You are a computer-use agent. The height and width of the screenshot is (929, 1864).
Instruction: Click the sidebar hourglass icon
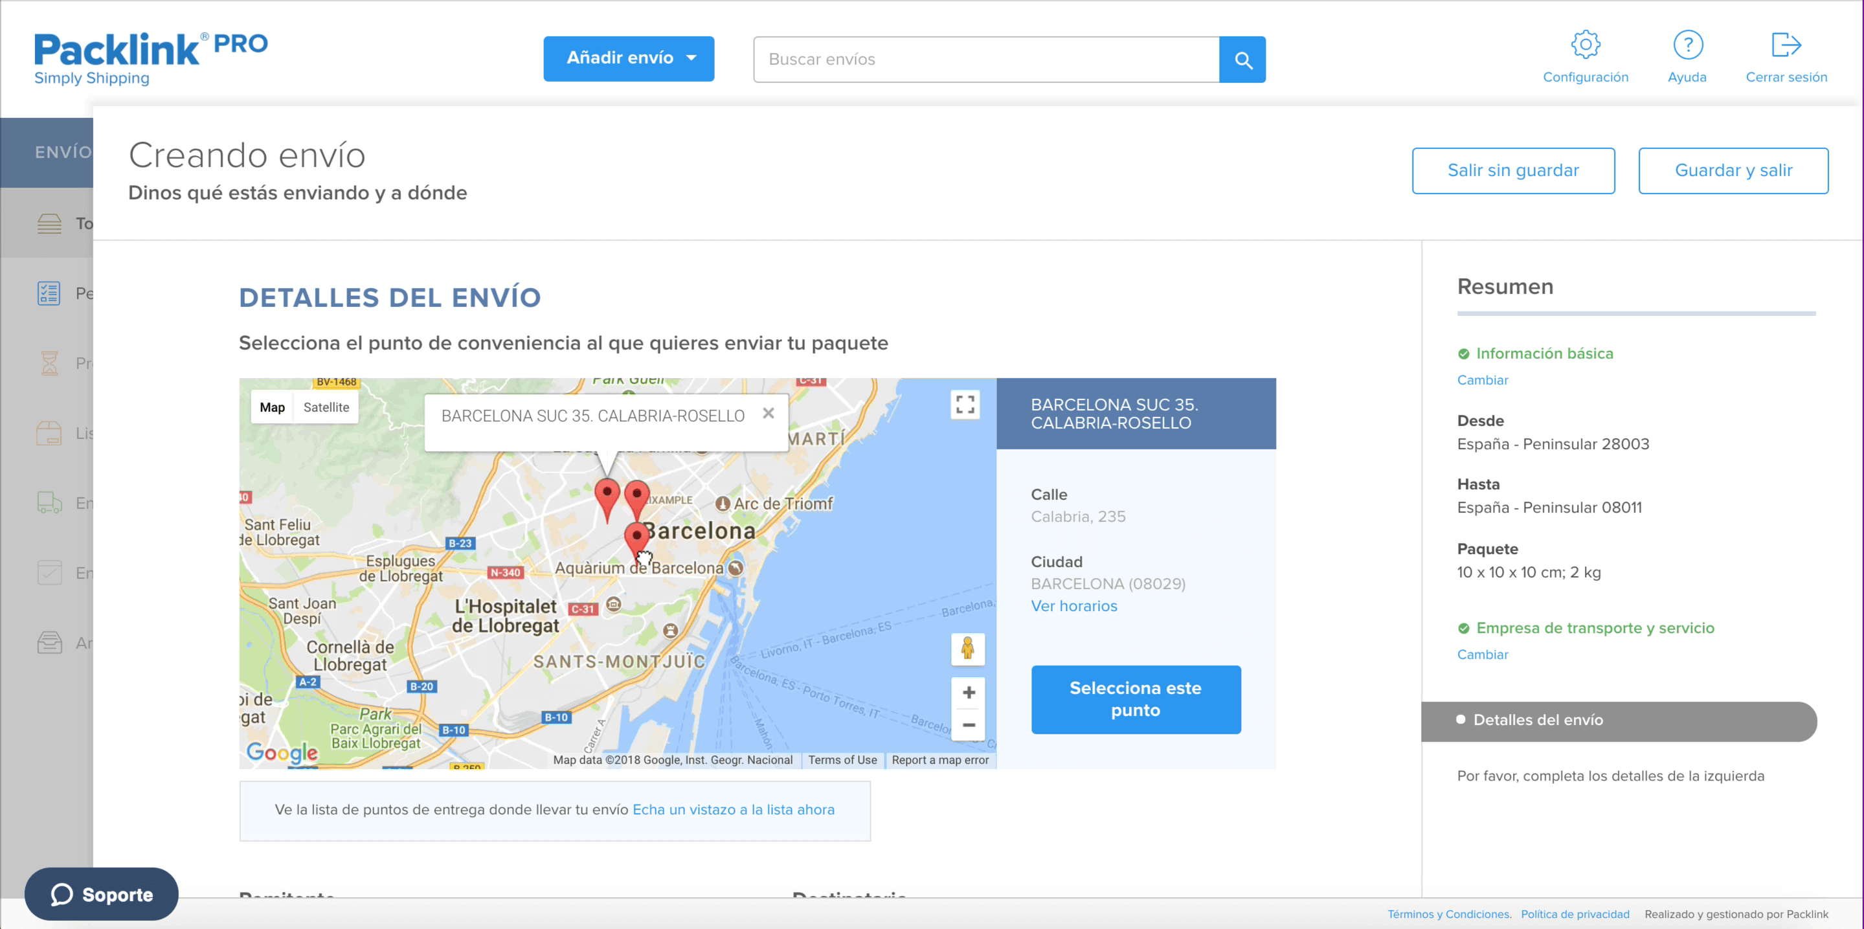tap(49, 363)
